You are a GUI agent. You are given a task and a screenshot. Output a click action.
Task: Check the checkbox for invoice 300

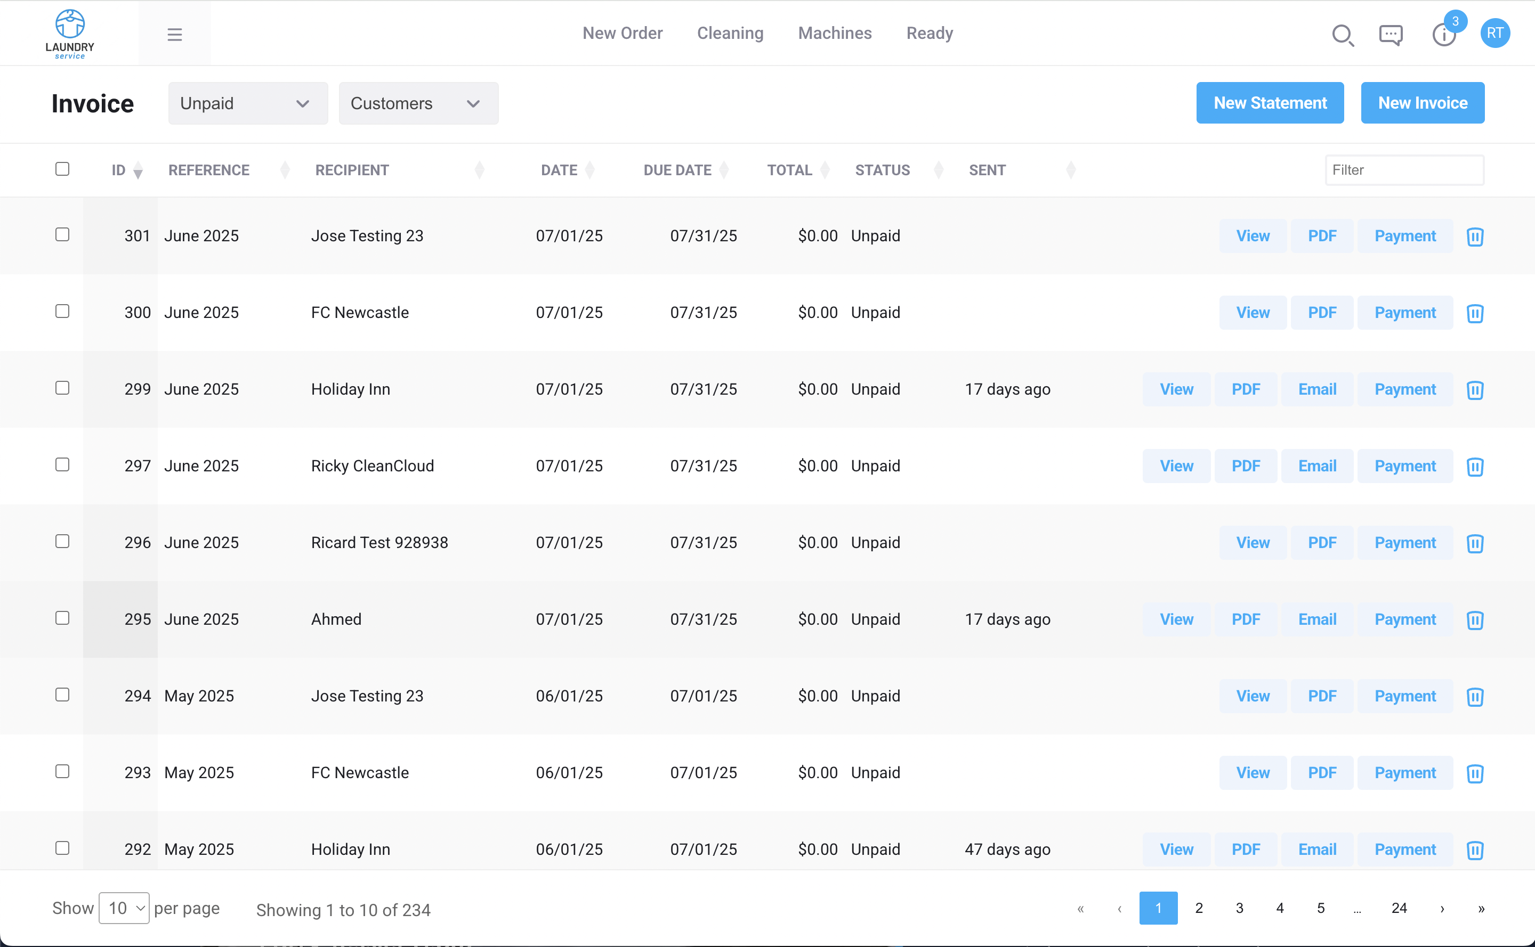pos(62,311)
